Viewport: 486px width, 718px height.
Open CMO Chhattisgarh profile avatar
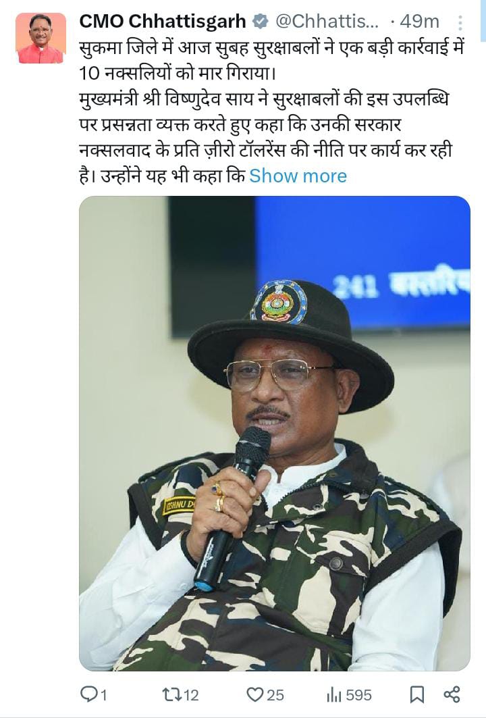40,38
